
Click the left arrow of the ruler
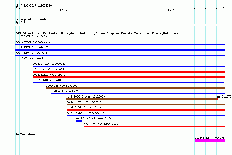16,8
